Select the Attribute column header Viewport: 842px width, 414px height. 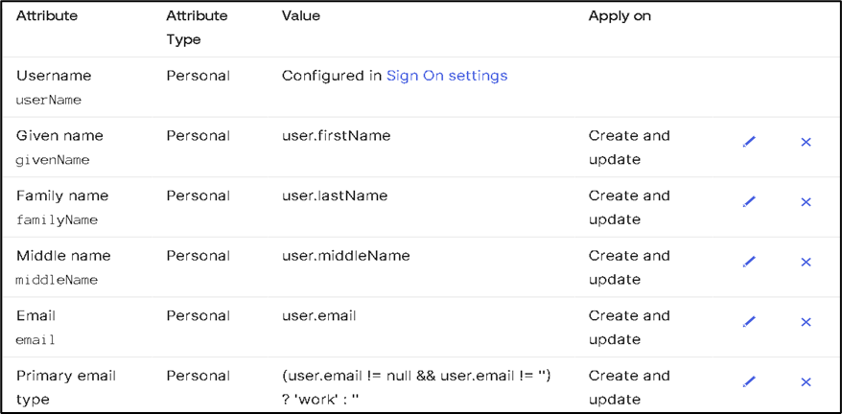[x=47, y=16]
